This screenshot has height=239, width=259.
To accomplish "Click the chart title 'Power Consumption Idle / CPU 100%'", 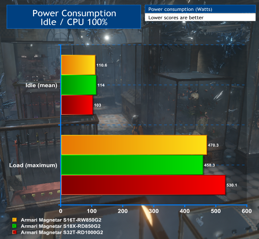I will click(x=74, y=17).
